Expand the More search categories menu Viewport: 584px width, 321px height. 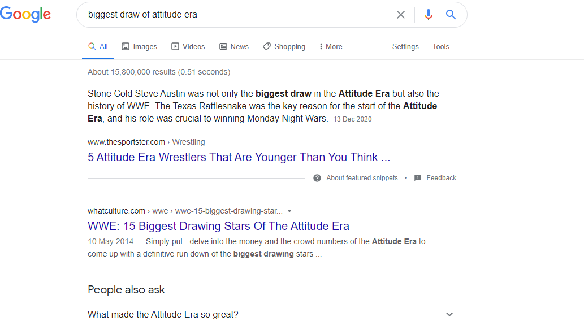point(331,47)
